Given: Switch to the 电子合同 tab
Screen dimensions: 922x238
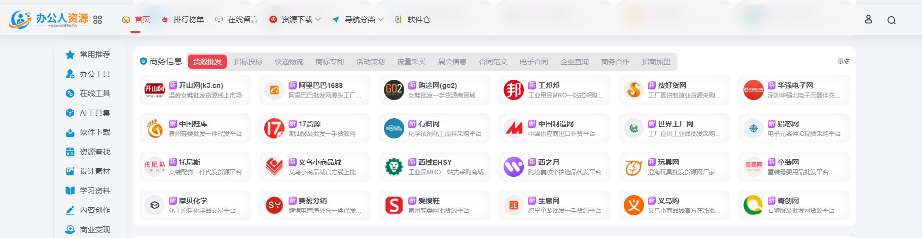Looking at the screenshot, I should [534, 62].
